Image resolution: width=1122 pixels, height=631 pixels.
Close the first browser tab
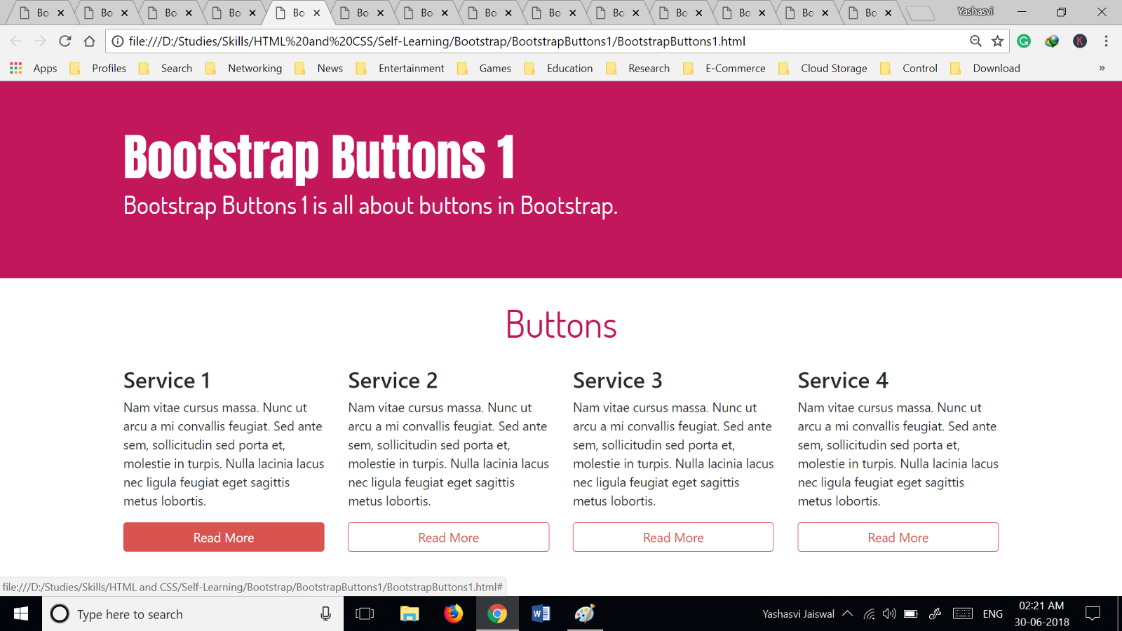pos(61,13)
